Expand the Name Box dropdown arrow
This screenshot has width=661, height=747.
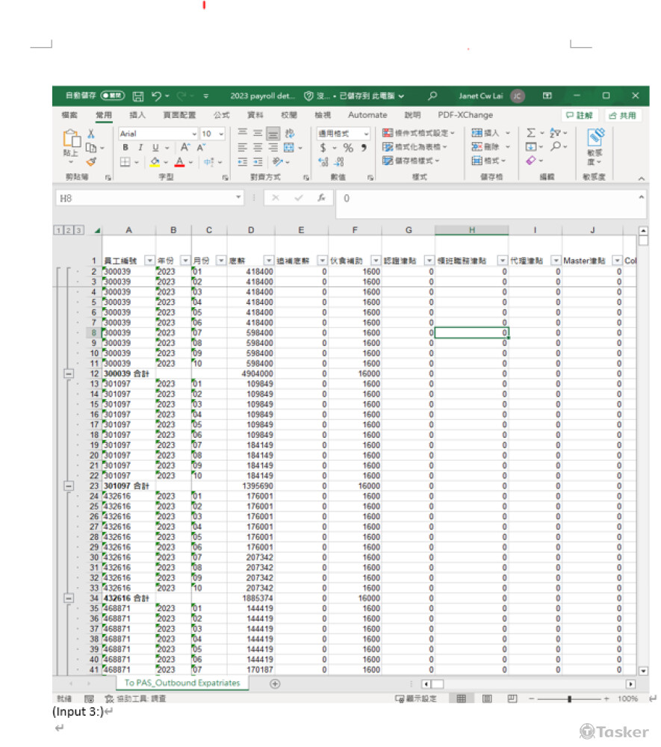(239, 199)
